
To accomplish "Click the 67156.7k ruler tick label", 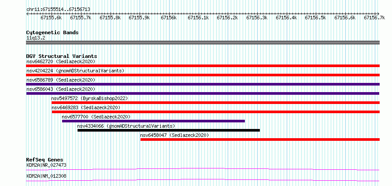I will click(374, 18).
